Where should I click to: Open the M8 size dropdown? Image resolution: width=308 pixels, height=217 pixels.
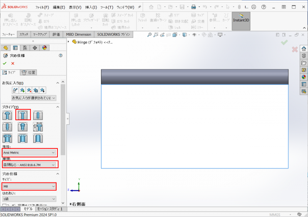(29, 187)
